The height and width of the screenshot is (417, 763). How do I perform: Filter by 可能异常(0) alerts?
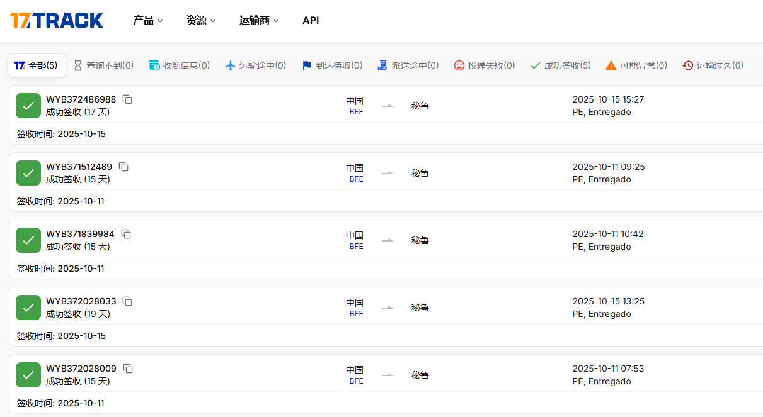636,65
